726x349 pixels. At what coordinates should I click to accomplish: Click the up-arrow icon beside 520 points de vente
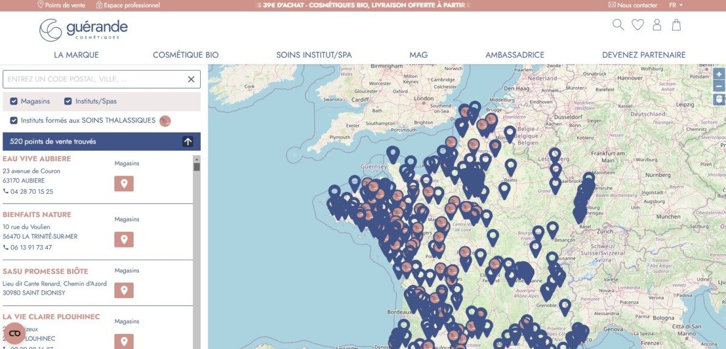click(188, 142)
